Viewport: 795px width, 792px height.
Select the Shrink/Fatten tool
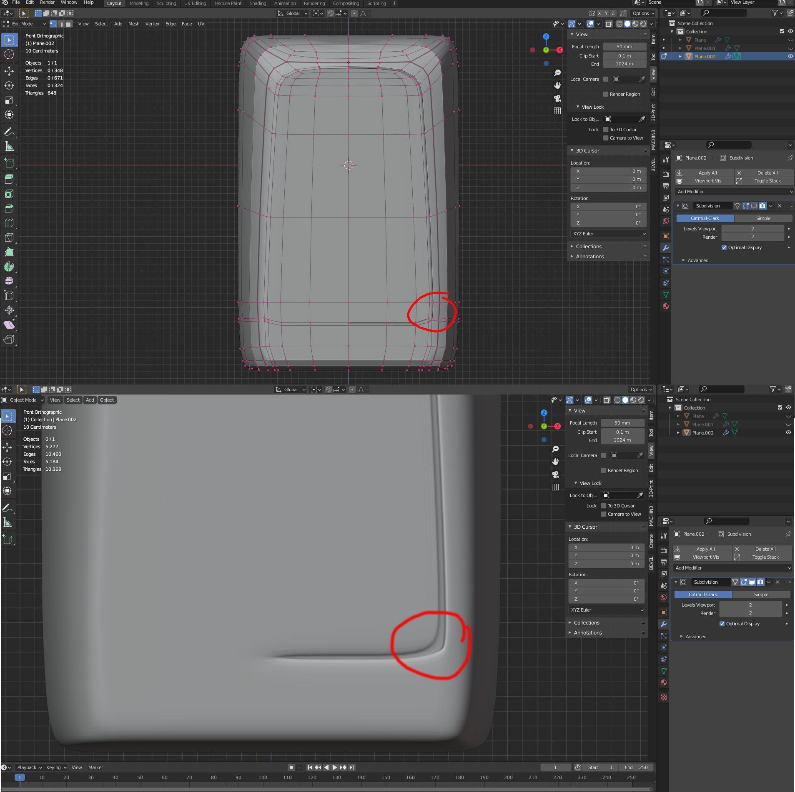(9, 310)
